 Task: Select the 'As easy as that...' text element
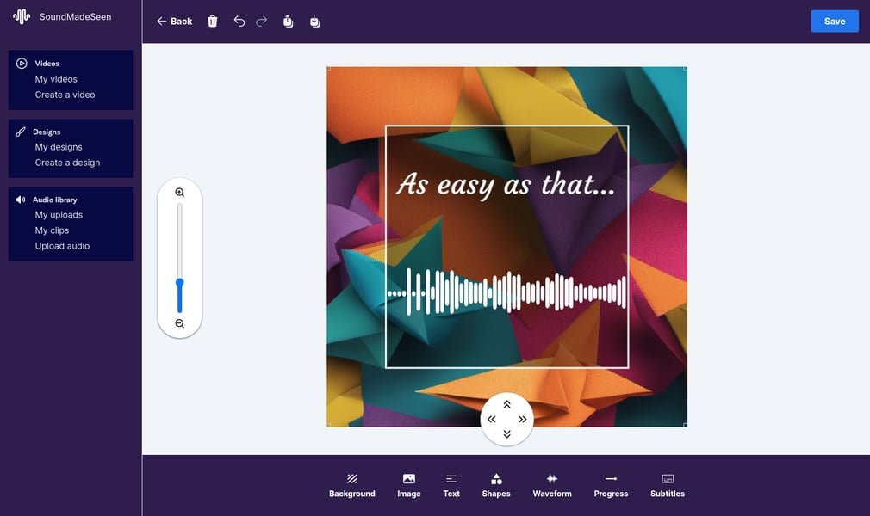coord(506,185)
